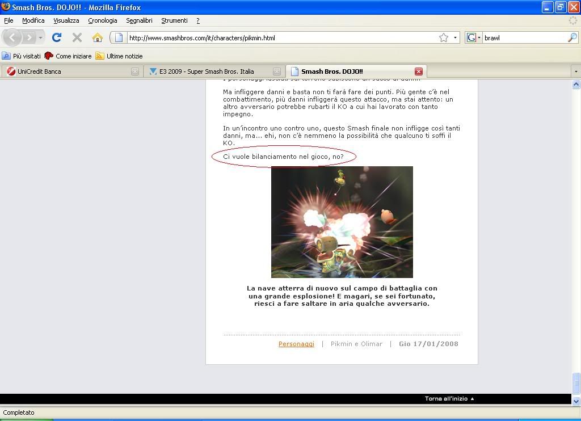The height and width of the screenshot is (421, 581).
Task: Open the Strumenti menu
Action: click(x=175, y=20)
